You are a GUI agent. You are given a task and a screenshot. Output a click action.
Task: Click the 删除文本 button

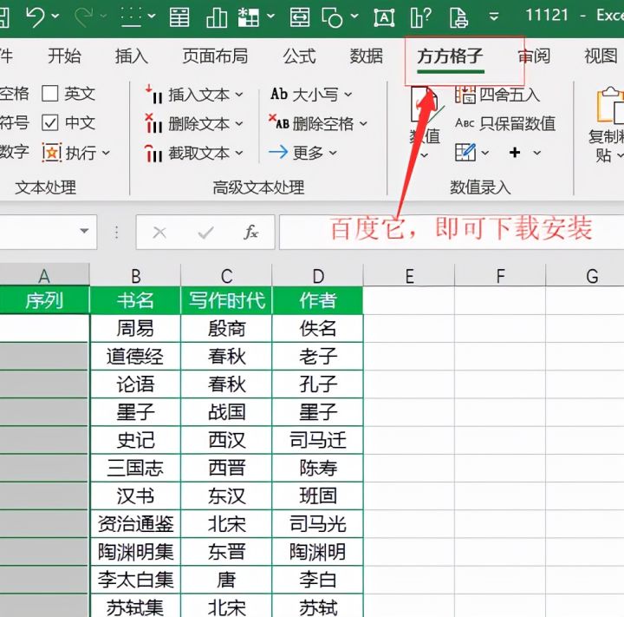[193, 123]
